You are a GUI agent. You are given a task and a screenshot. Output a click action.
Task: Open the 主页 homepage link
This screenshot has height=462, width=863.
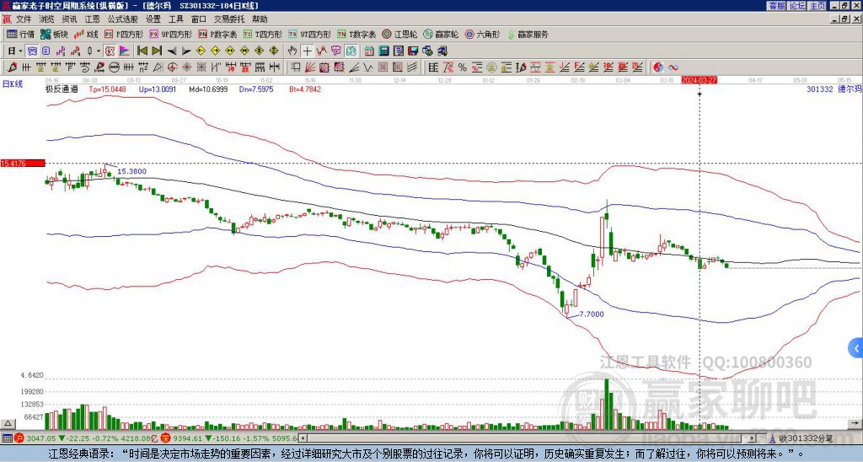tap(817, 6)
